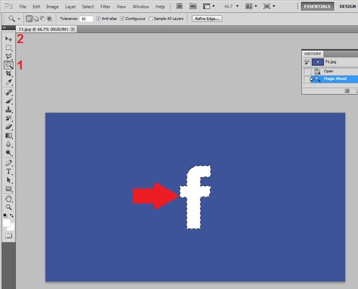Select the Gradient tool
The height and width of the screenshot is (289, 358).
(8, 135)
